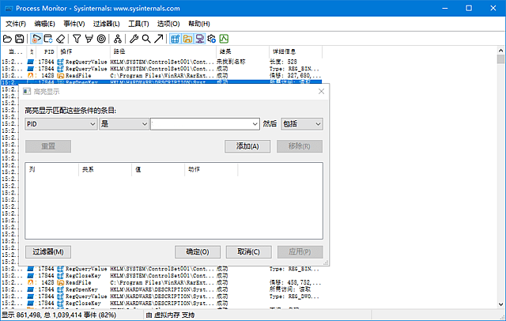Click the wrench tools toolbar icon
This screenshot has height=321, width=506.
[x=134, y=39]
